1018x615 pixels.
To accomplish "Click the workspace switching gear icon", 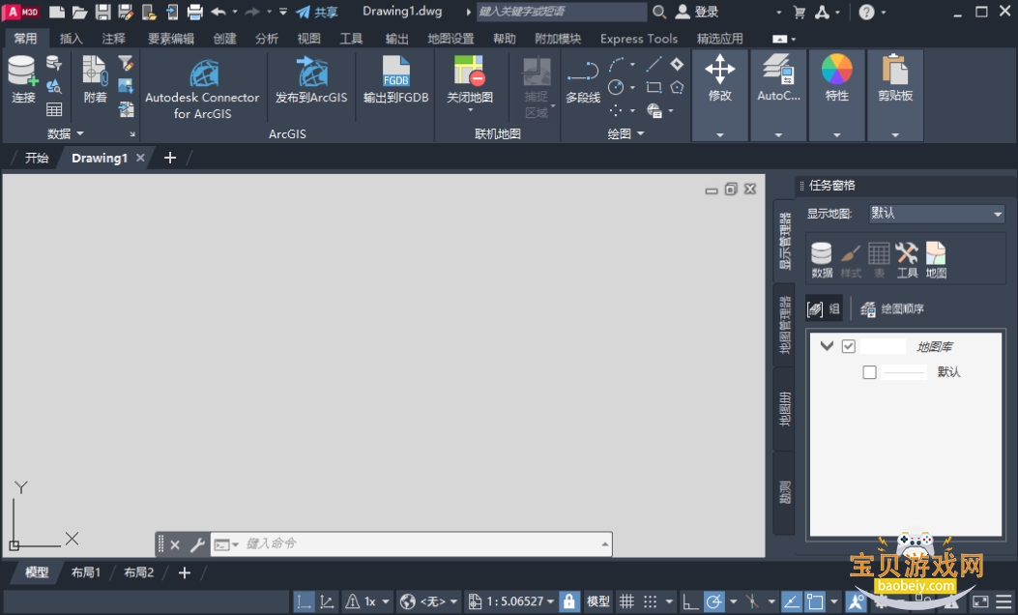I will click(x=881, y=601).
